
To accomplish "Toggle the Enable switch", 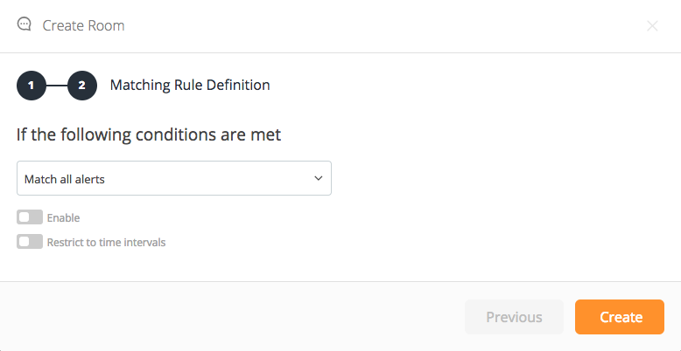I will coord(30,217).
